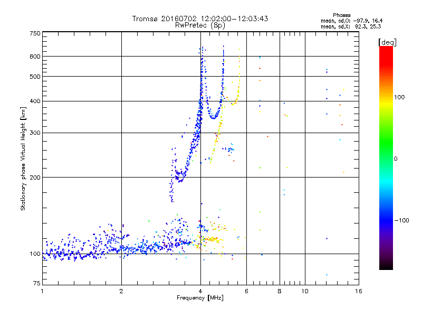Screen dimensions: 422x317
Task: Click the '6' frequency axis tick label
Action: pyautogui.click(x=246, y=291)
